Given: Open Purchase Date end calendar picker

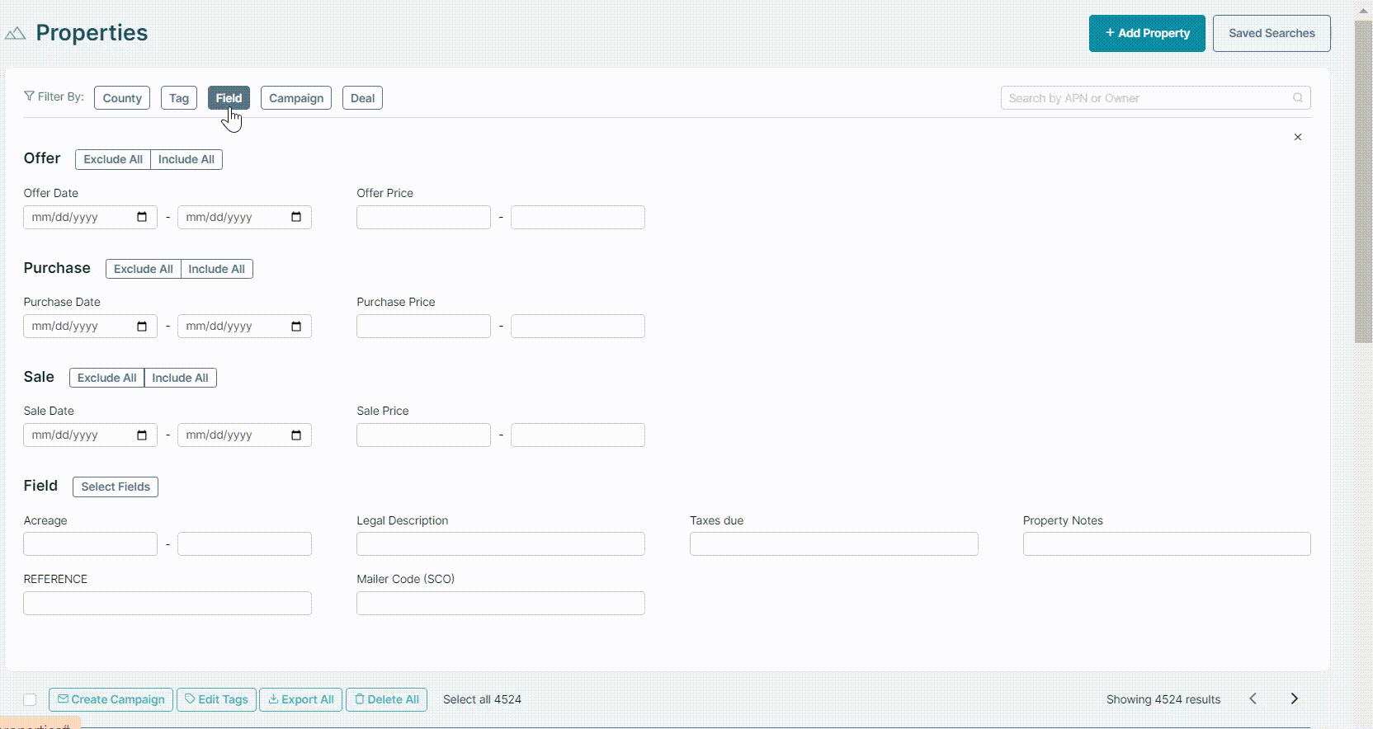Looking at the screenshot, I should coord(296,326).
